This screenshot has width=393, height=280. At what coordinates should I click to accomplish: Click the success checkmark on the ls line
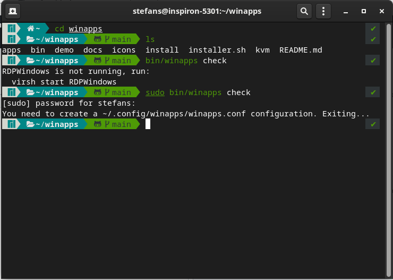coord(373,39)
